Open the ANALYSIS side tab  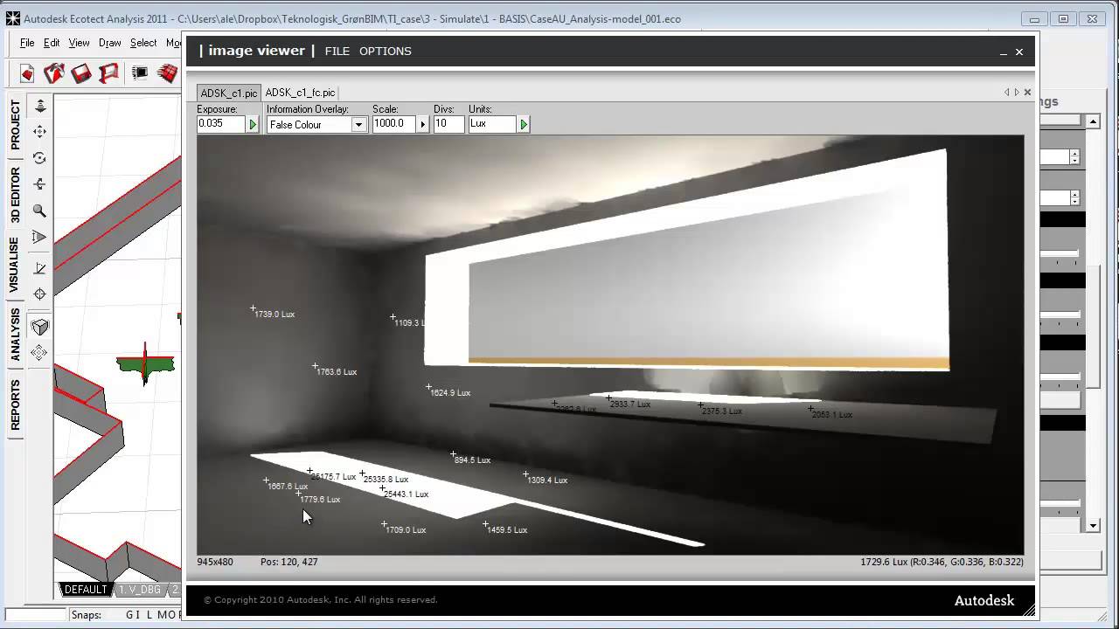pos(16,334)
